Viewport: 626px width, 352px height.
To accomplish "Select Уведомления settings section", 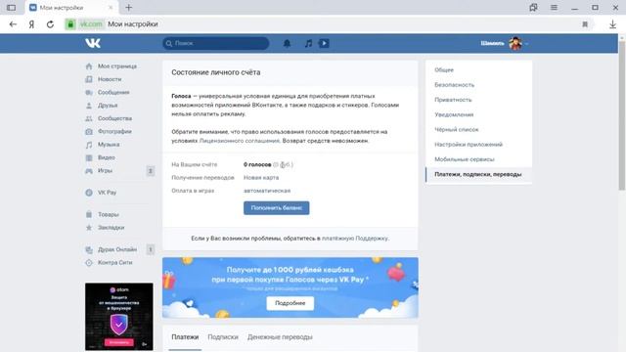I will [454, 114].
